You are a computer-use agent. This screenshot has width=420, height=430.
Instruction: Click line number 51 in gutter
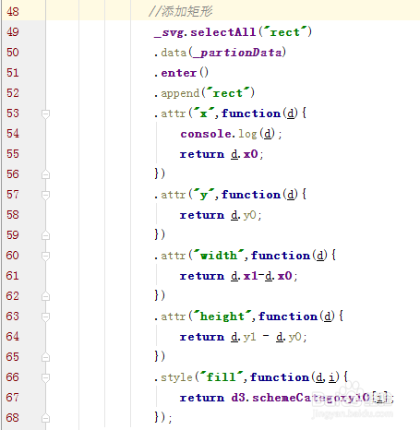point(13,73)
